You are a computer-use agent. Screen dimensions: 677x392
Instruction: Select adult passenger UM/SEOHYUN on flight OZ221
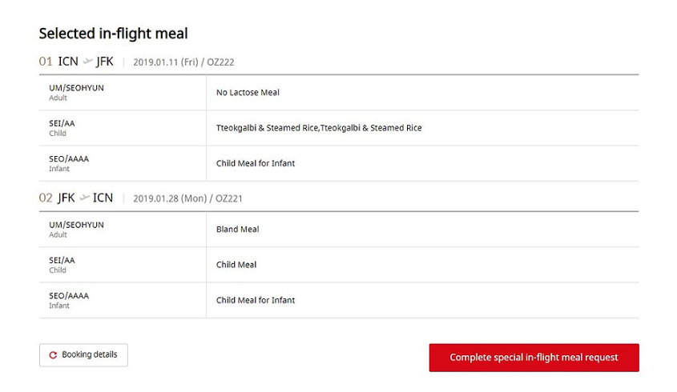point(76,225)
